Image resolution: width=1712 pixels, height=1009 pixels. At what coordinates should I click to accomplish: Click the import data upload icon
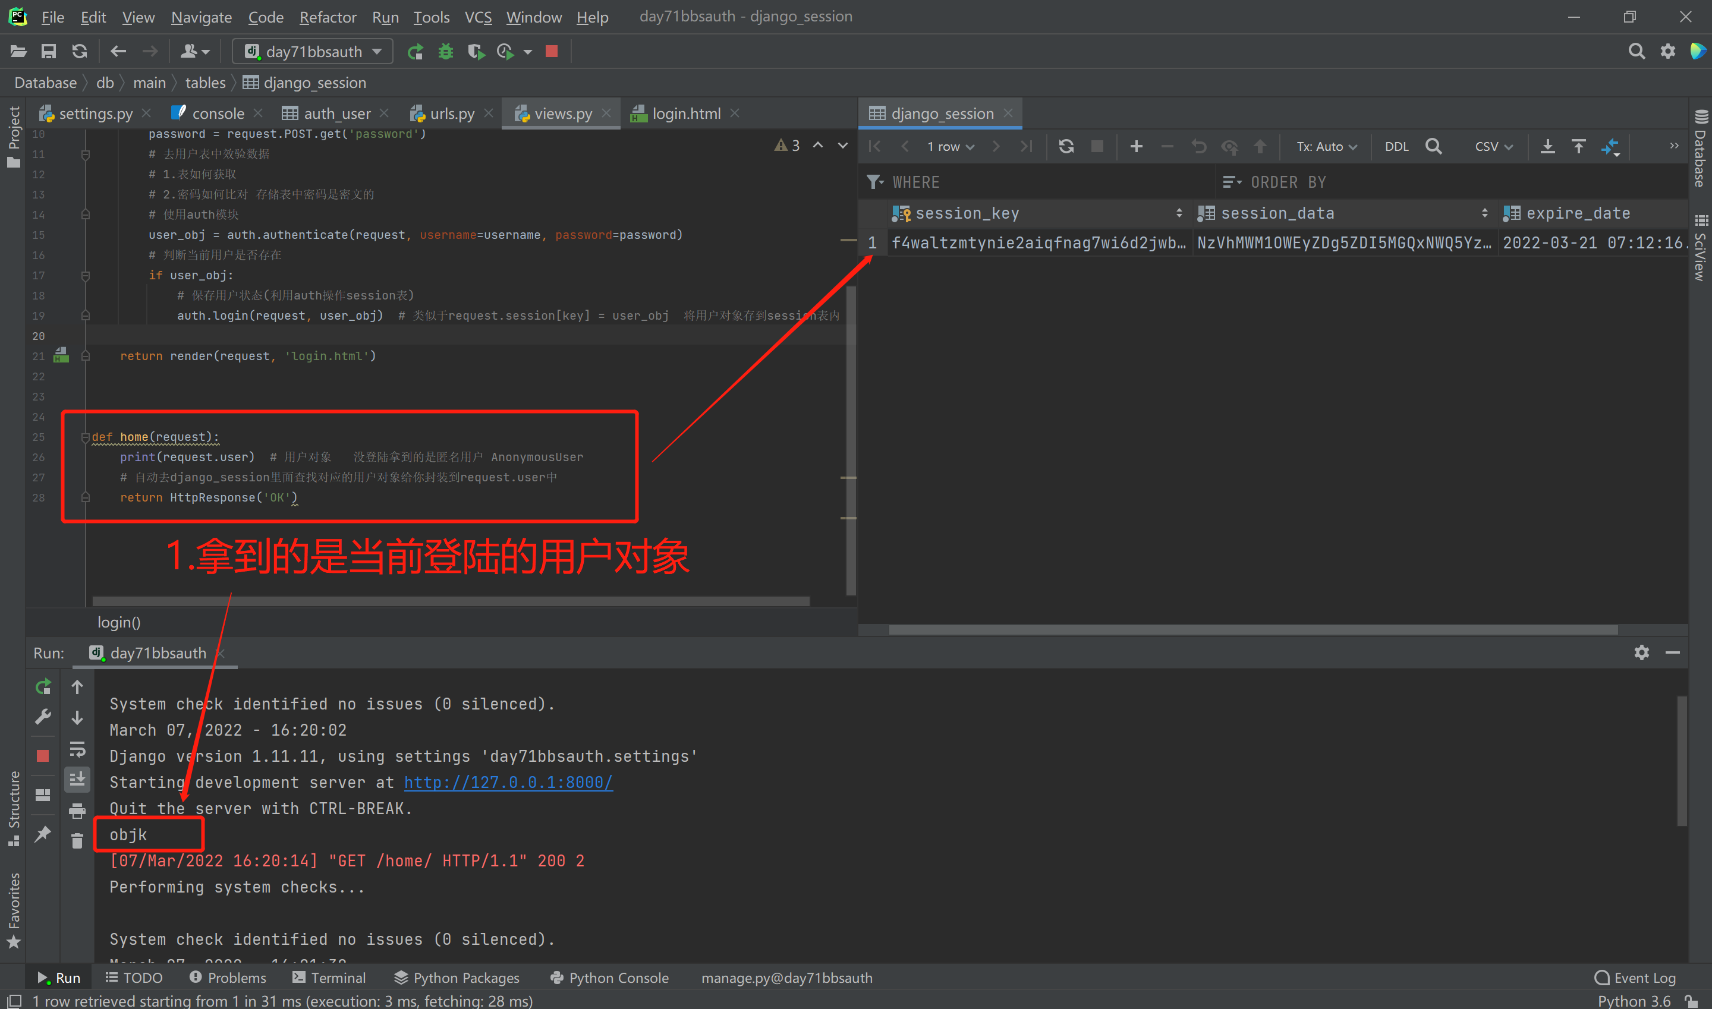(1579, 146)
